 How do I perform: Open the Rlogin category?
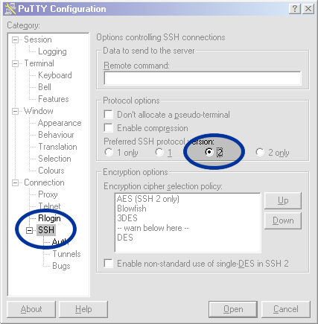(49, 218)
